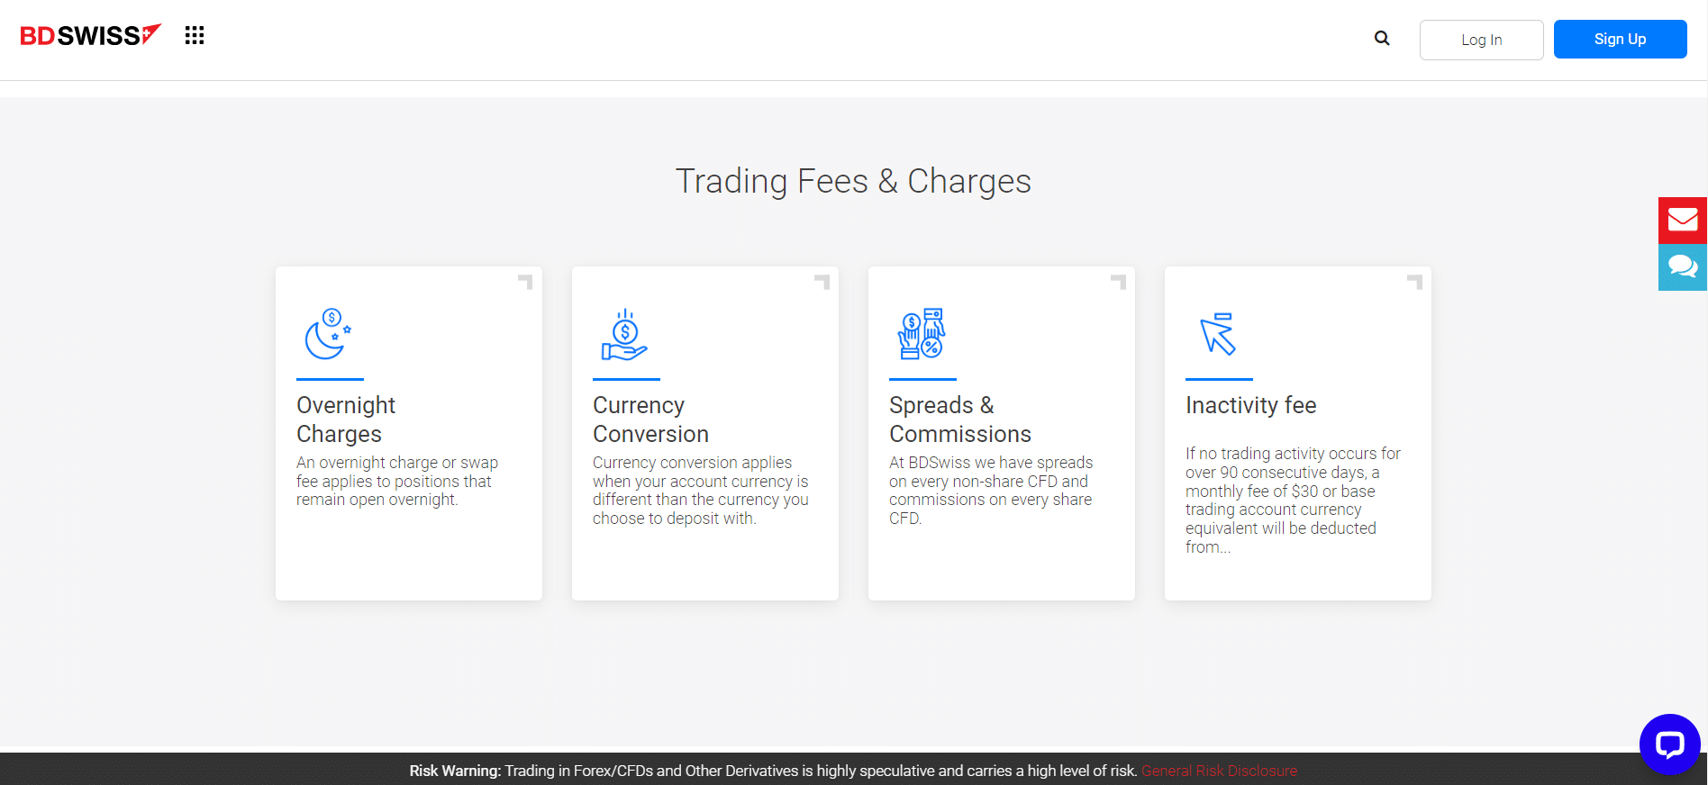Viewport: 1708px width, 785px height.
Task: Open the Inactivity fee card title
Action: [x=1251, y=405]
